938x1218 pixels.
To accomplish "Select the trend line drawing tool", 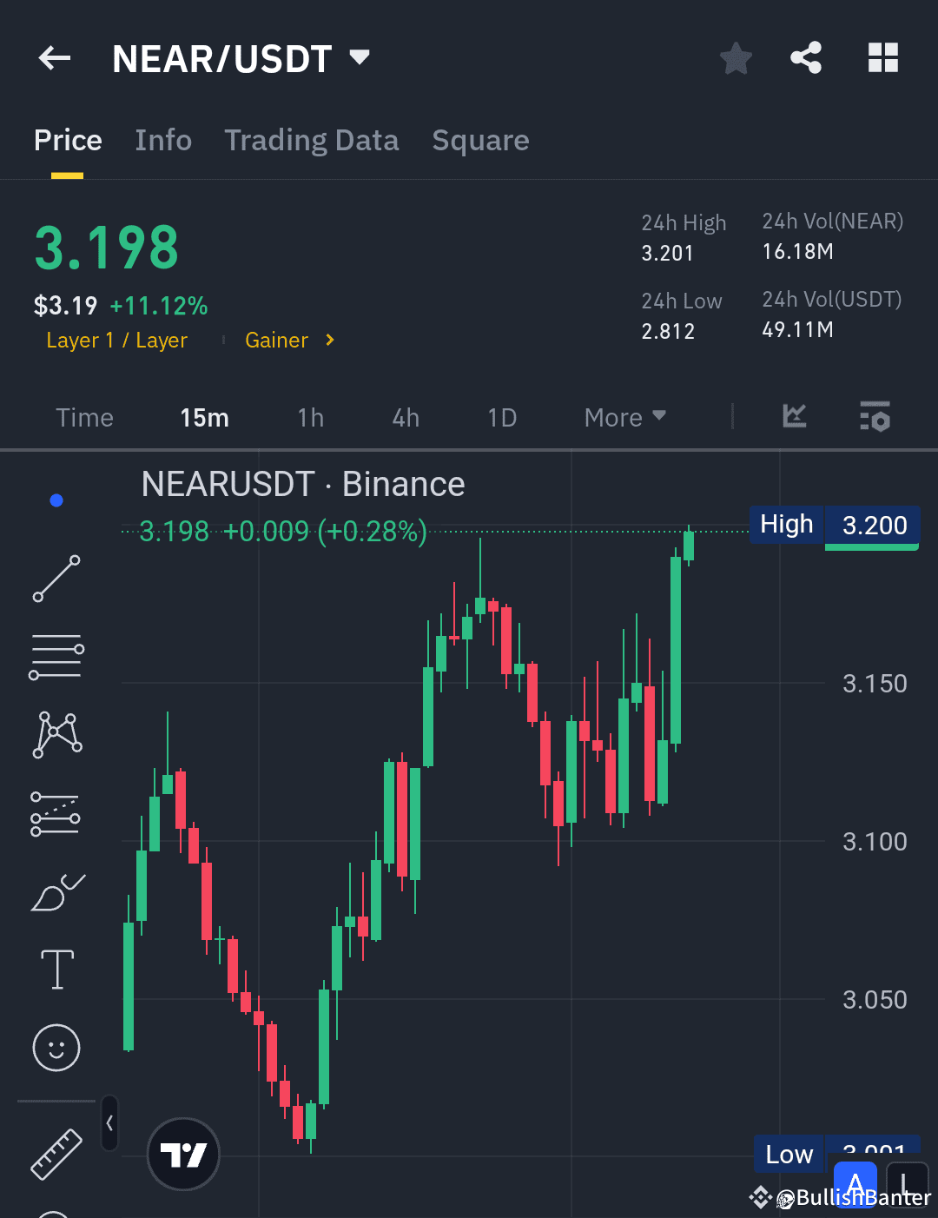I will coord(56,578).
